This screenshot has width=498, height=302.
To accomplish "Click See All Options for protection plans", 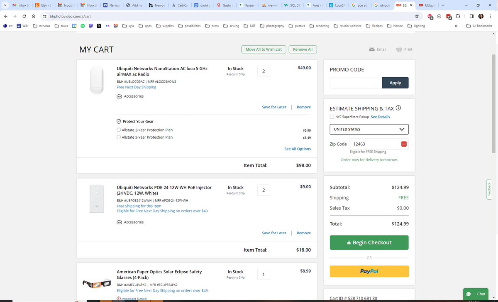I will click(298, 149).
